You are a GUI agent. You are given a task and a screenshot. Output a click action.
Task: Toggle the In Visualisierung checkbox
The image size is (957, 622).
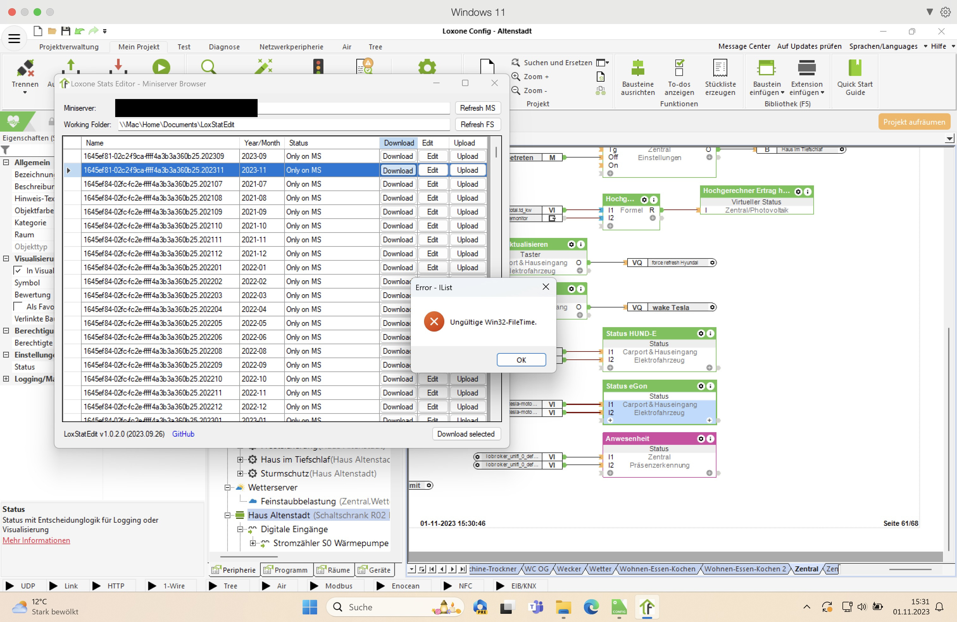[18, 271]
